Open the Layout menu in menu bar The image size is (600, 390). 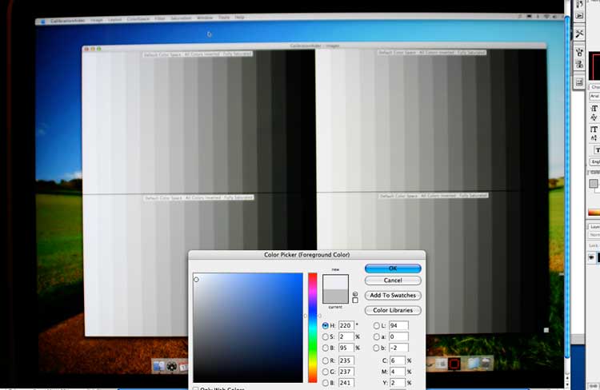point(114,20)
